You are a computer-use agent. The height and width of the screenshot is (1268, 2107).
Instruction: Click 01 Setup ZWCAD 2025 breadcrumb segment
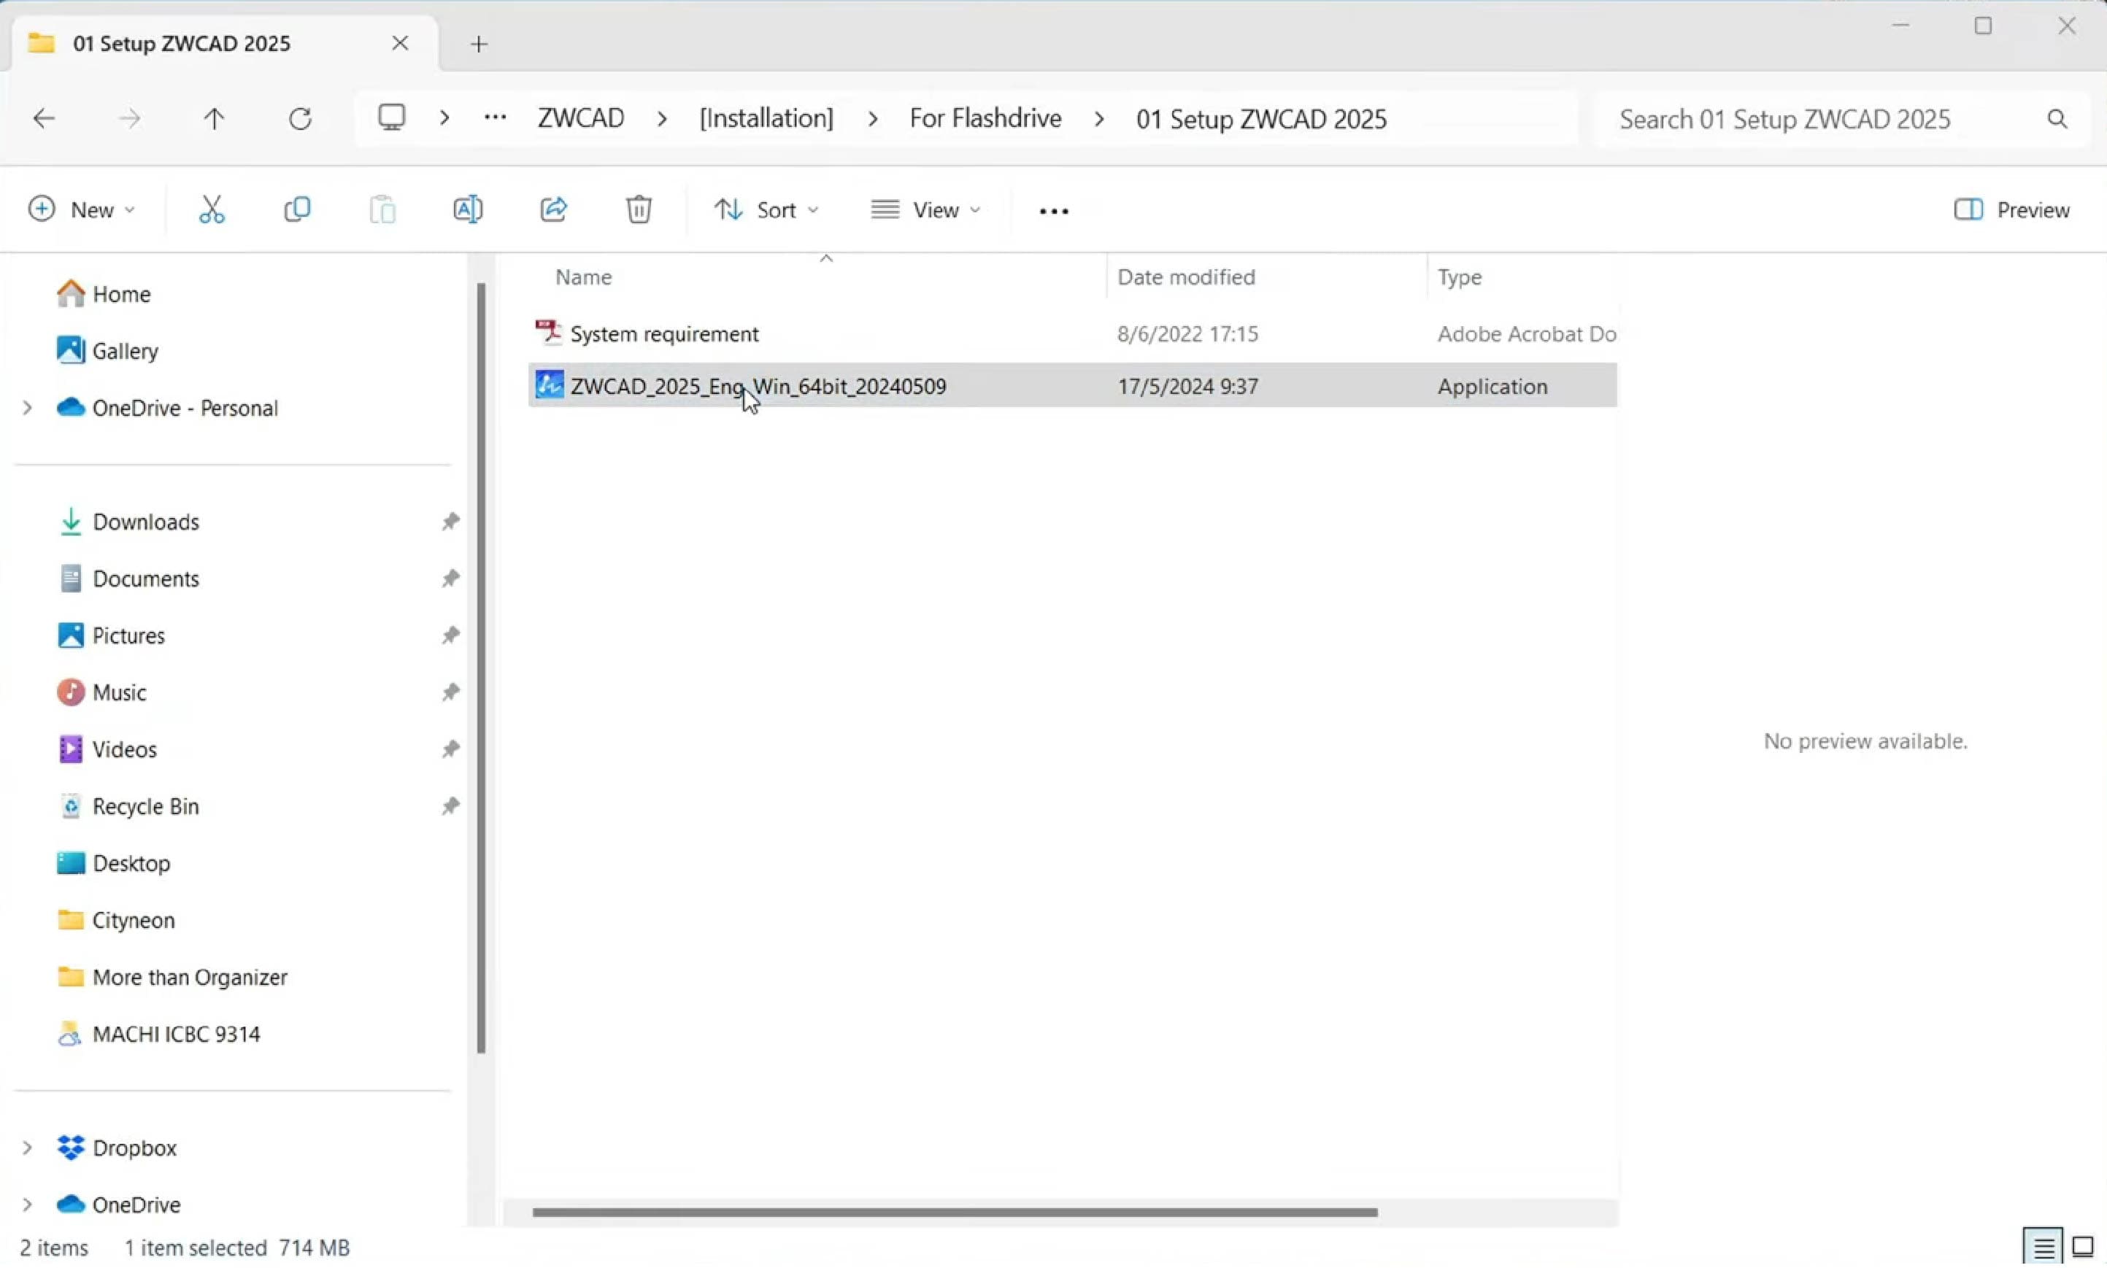coord(1261,119)
